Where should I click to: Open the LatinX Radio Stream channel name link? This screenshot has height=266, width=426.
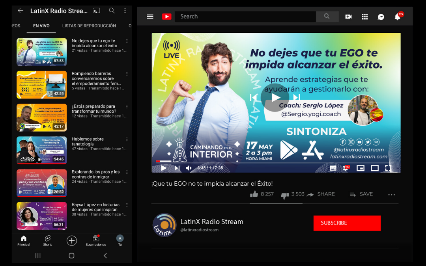(x=212, y=222)
